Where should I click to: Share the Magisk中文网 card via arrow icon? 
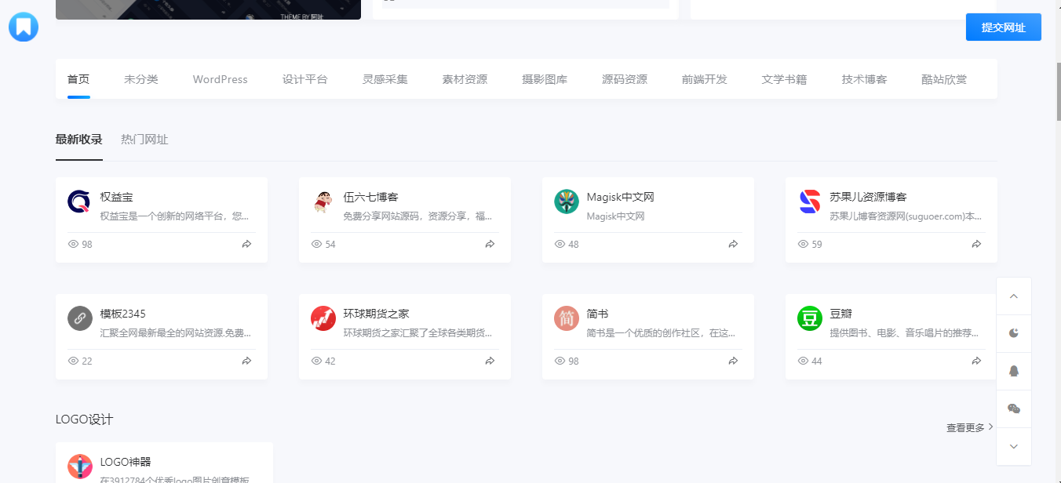click(x=733, y=244)
